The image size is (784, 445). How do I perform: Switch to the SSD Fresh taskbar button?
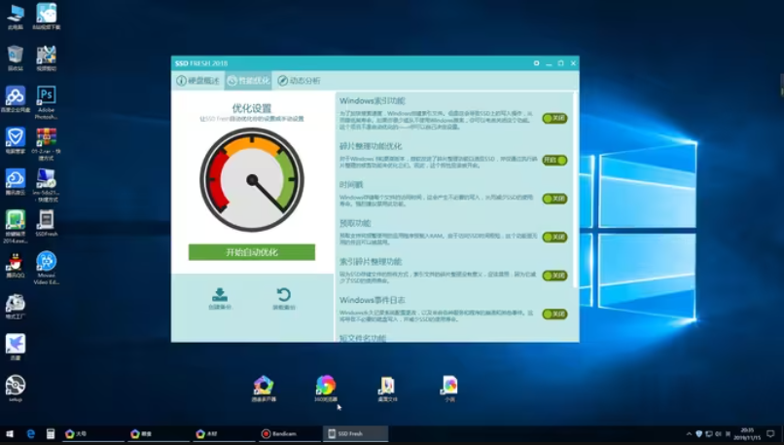355,434
